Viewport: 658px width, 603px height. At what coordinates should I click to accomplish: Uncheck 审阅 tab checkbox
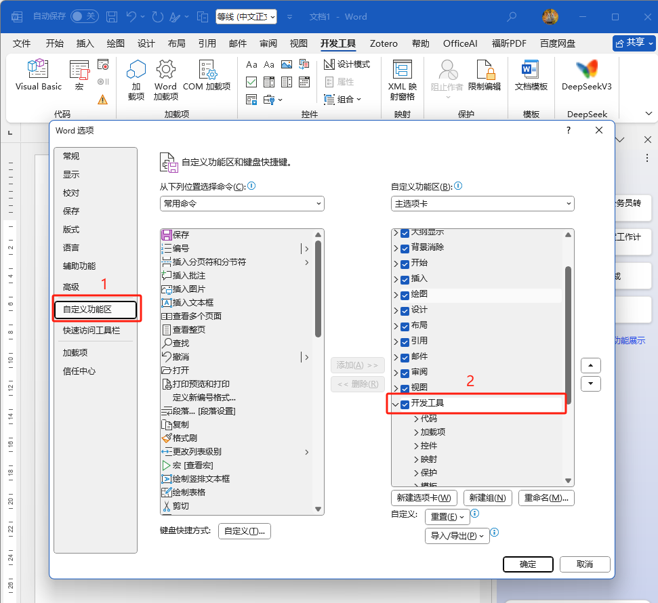click(x=405, y=373)
